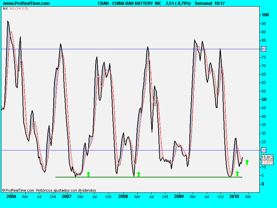Click the 85 y-axis label

tap(263, 40)
